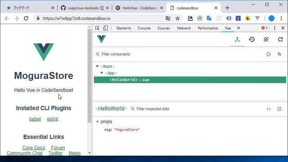The height and width of the screenshot is (162, 288).
Task: Reload the page with browser refresh button
Action: point(26,18)
